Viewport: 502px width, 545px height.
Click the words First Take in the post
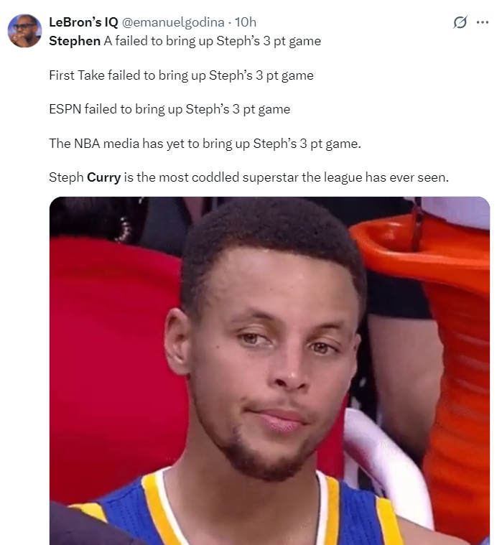tap(77, 75)
